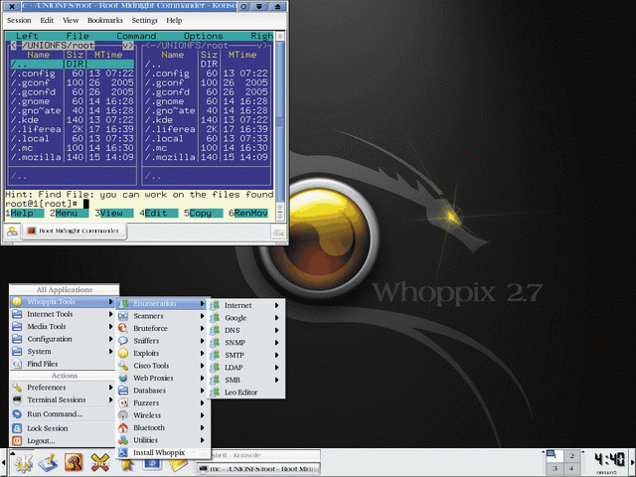Switch to desktop 2 in the pager
636x477 pixels.
coord(571,456)
